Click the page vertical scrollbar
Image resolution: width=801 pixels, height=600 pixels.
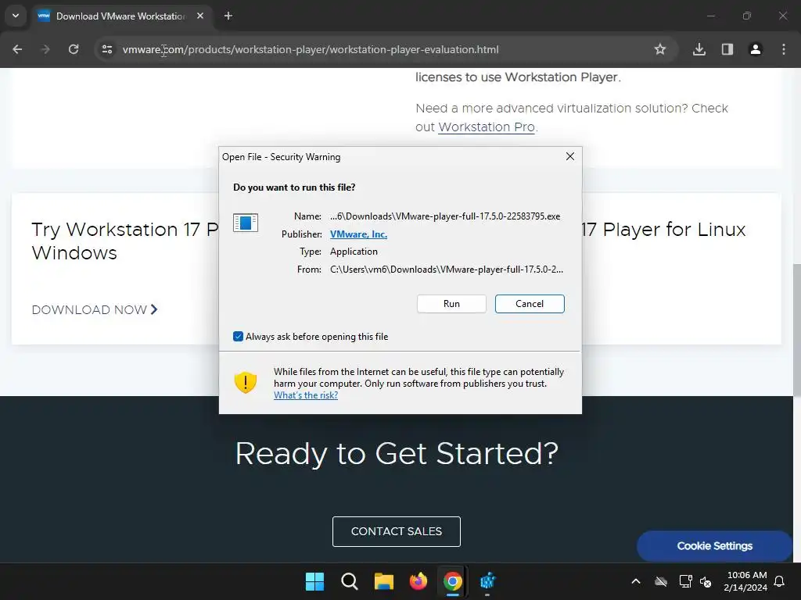tap(796, 330)
